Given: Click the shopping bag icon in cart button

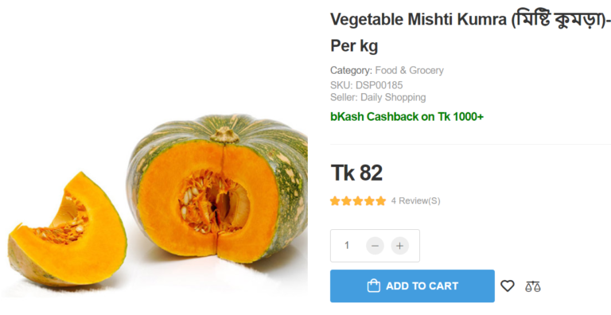Looking at the screenshot, I should [x=373, y=286].
